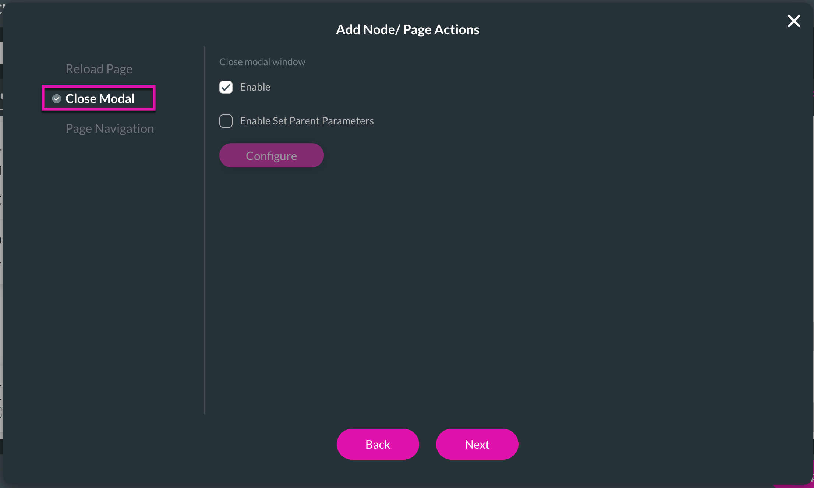
Task: Click the Page Navigation icon in sidebar
Action: (109, 128)
